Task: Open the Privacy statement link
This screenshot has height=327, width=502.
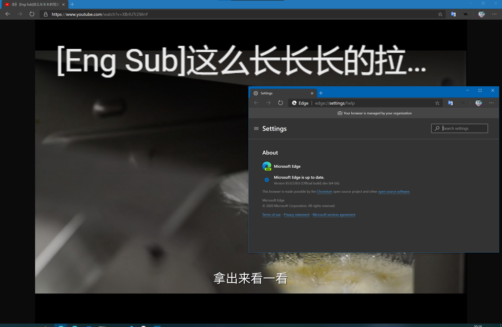Action: 296,214
